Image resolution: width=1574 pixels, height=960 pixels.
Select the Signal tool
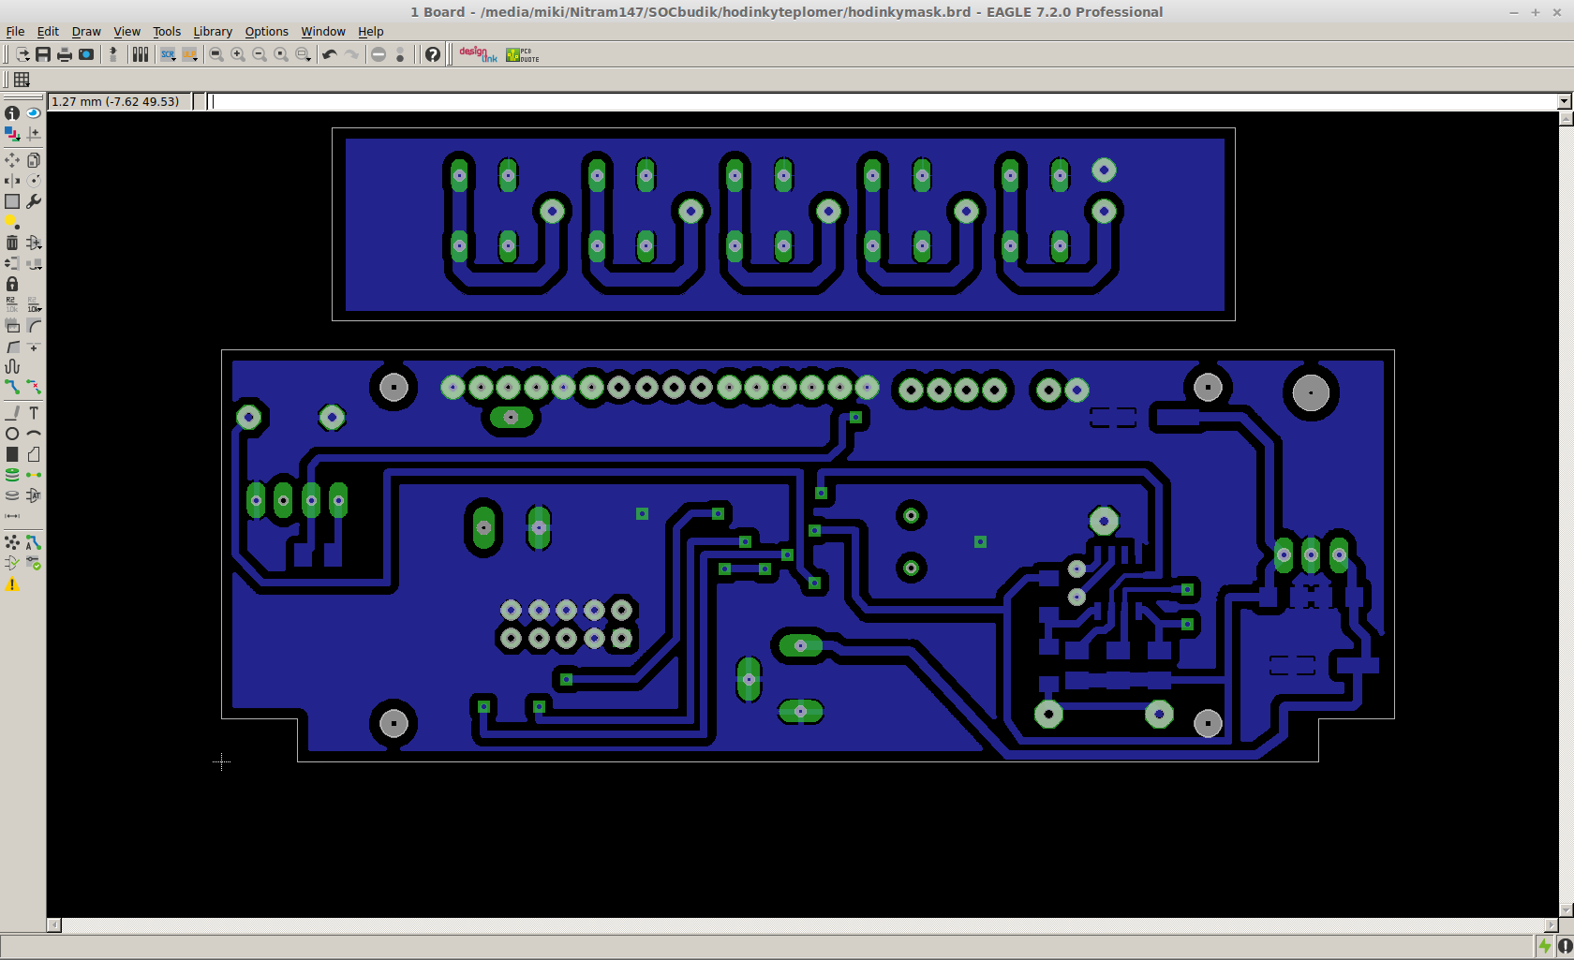[x=34, y=475]
